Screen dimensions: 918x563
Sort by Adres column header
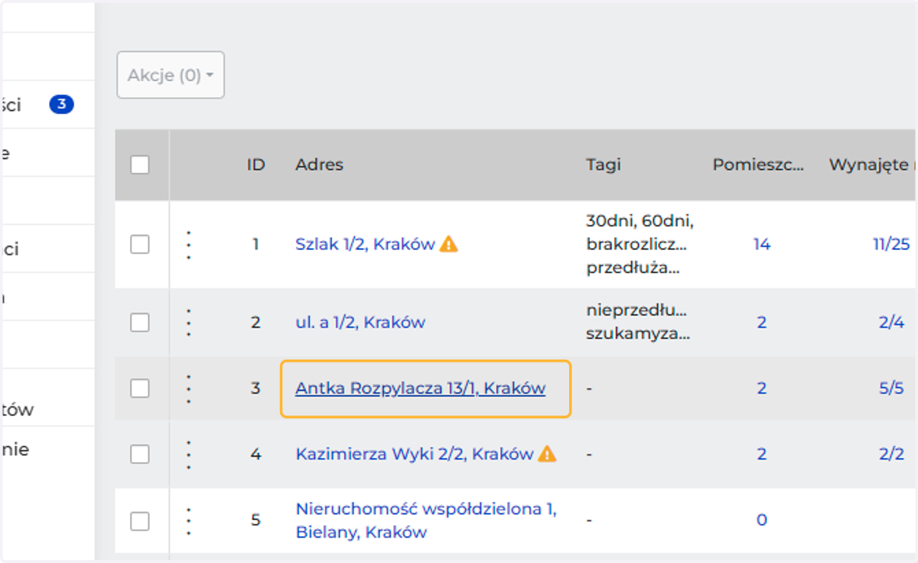click(x=319, y=164)
